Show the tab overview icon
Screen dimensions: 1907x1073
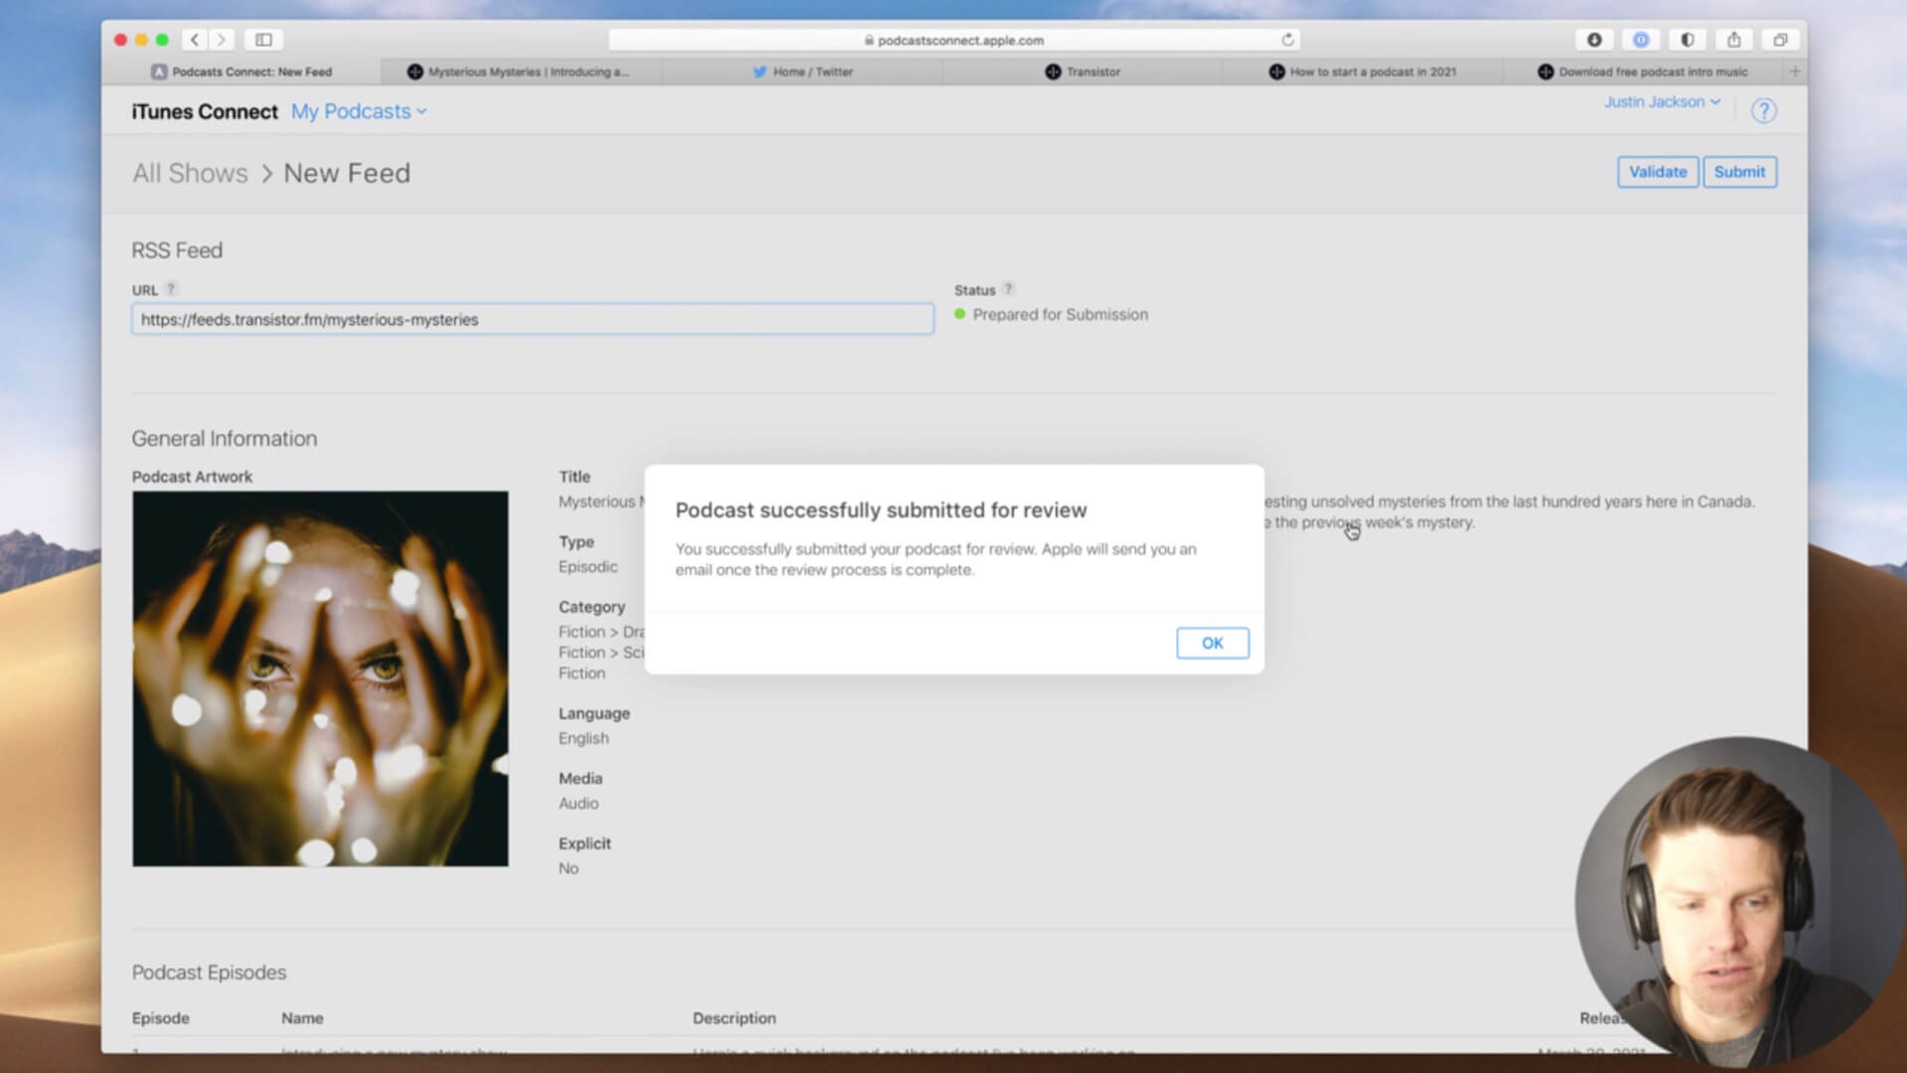(x=1780, y=40)
